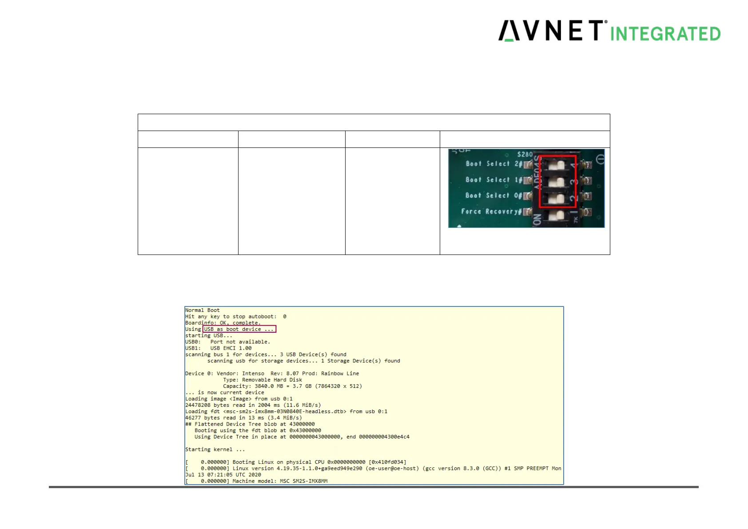This screenshot has width=748, height=529.
Task: Click 'Linux version 4.19.35' line
Action: point(374,468)
